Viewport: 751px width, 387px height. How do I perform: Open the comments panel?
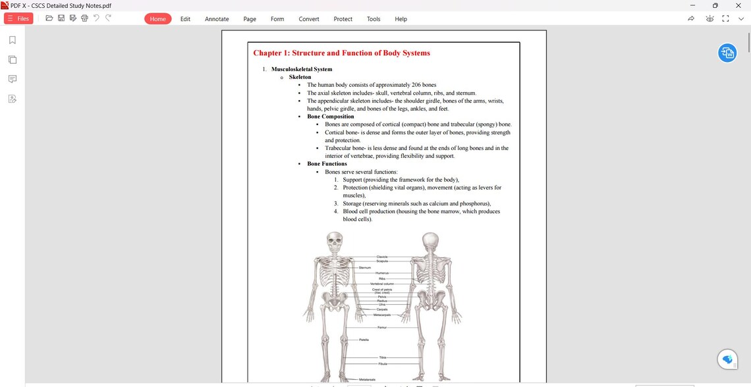pyautogui.click(x=12, y=79)
